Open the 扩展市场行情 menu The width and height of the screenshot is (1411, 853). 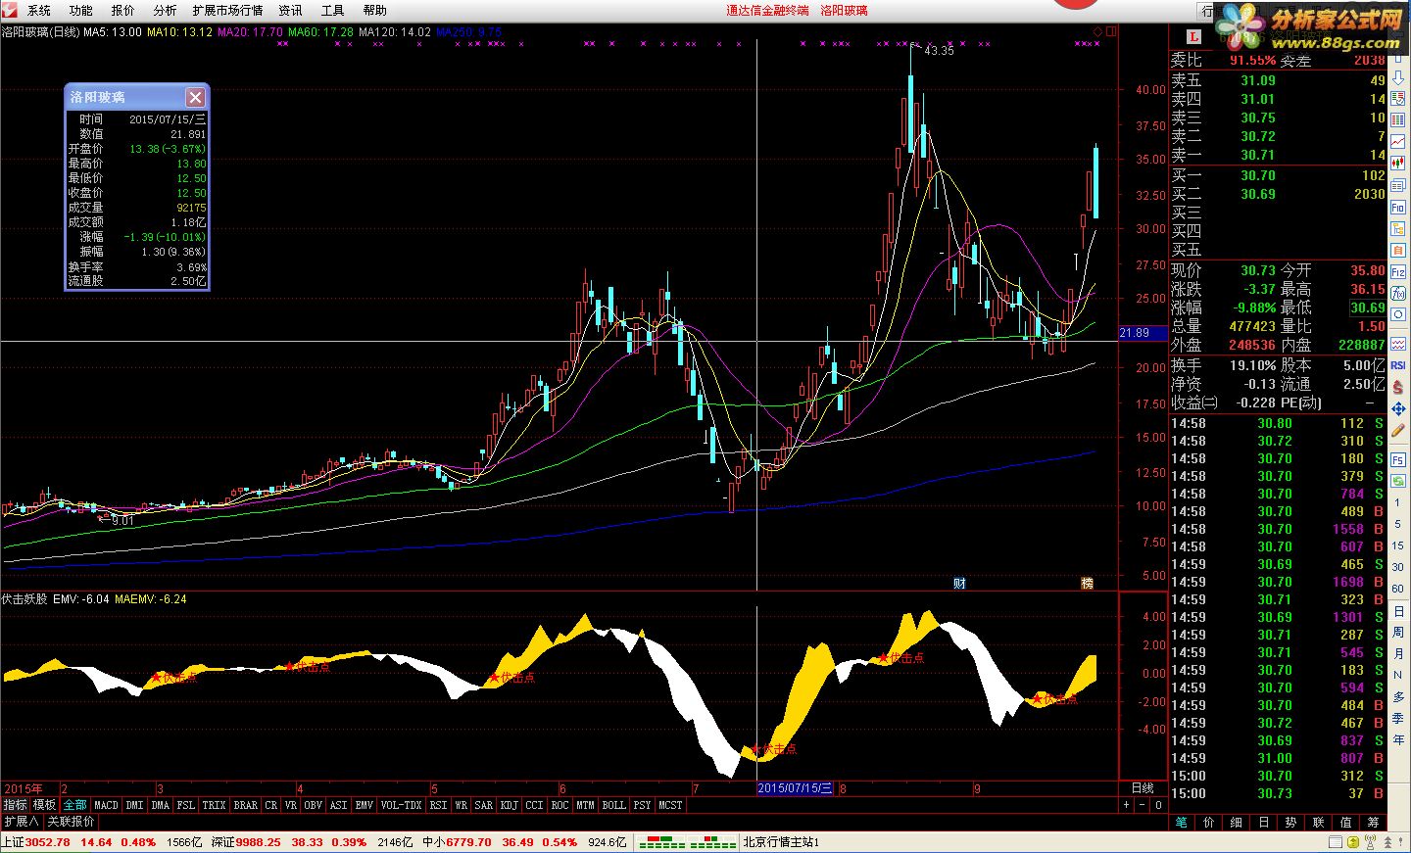click(x=227, y=11)
